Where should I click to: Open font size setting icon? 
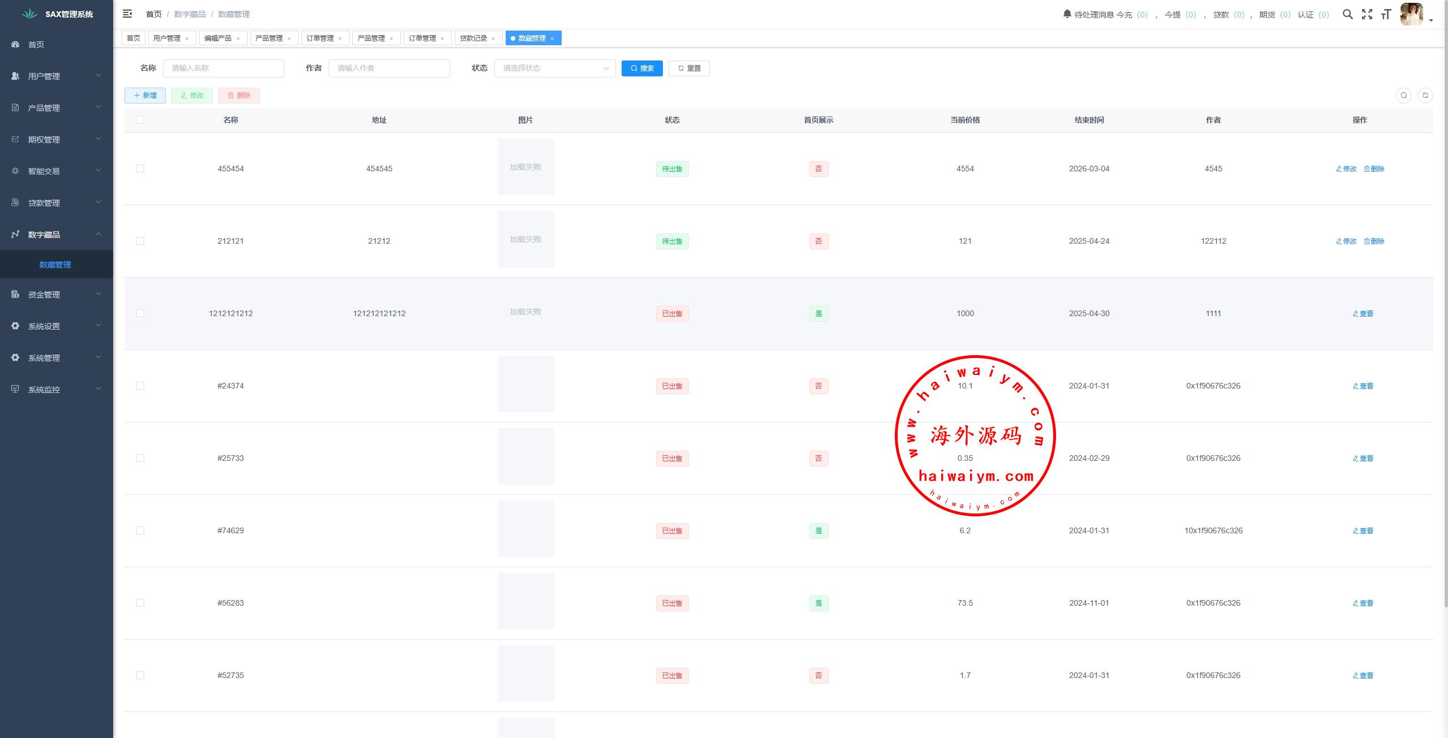click(x=1386, y=14)
